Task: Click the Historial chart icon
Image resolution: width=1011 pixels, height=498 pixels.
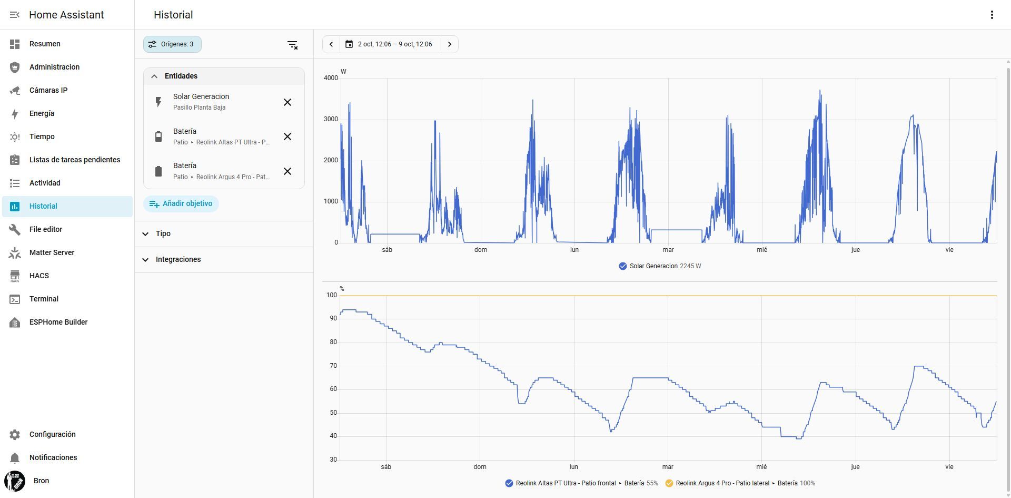Action: tap(15, 206)
